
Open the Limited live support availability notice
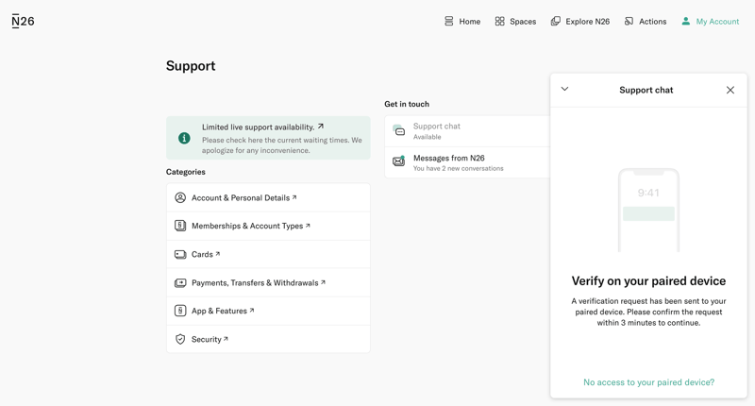268,138
